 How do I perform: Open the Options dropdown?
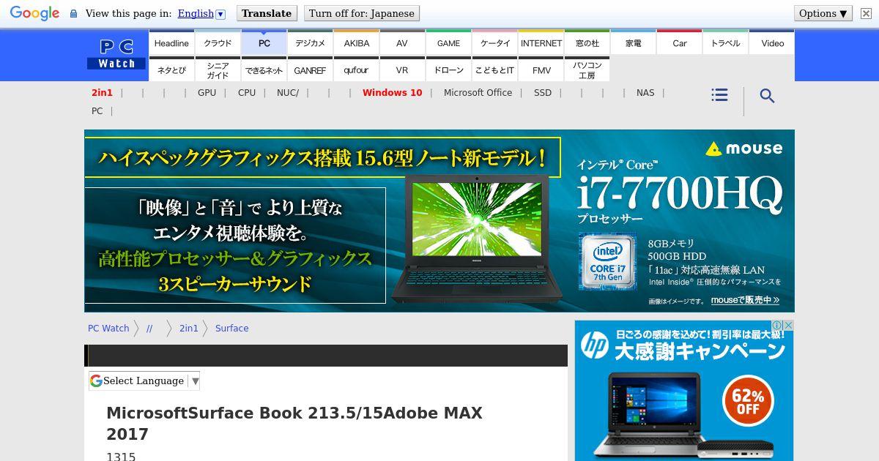pos(823,13)
